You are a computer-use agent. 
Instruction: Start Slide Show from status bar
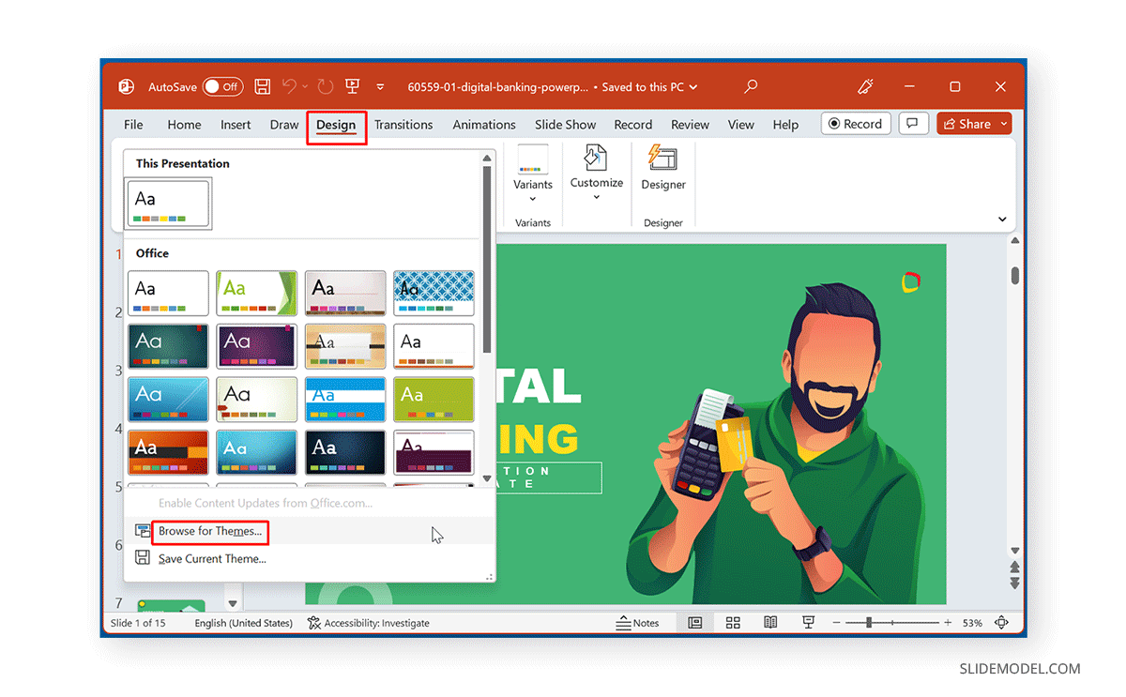tap(808, 623)
